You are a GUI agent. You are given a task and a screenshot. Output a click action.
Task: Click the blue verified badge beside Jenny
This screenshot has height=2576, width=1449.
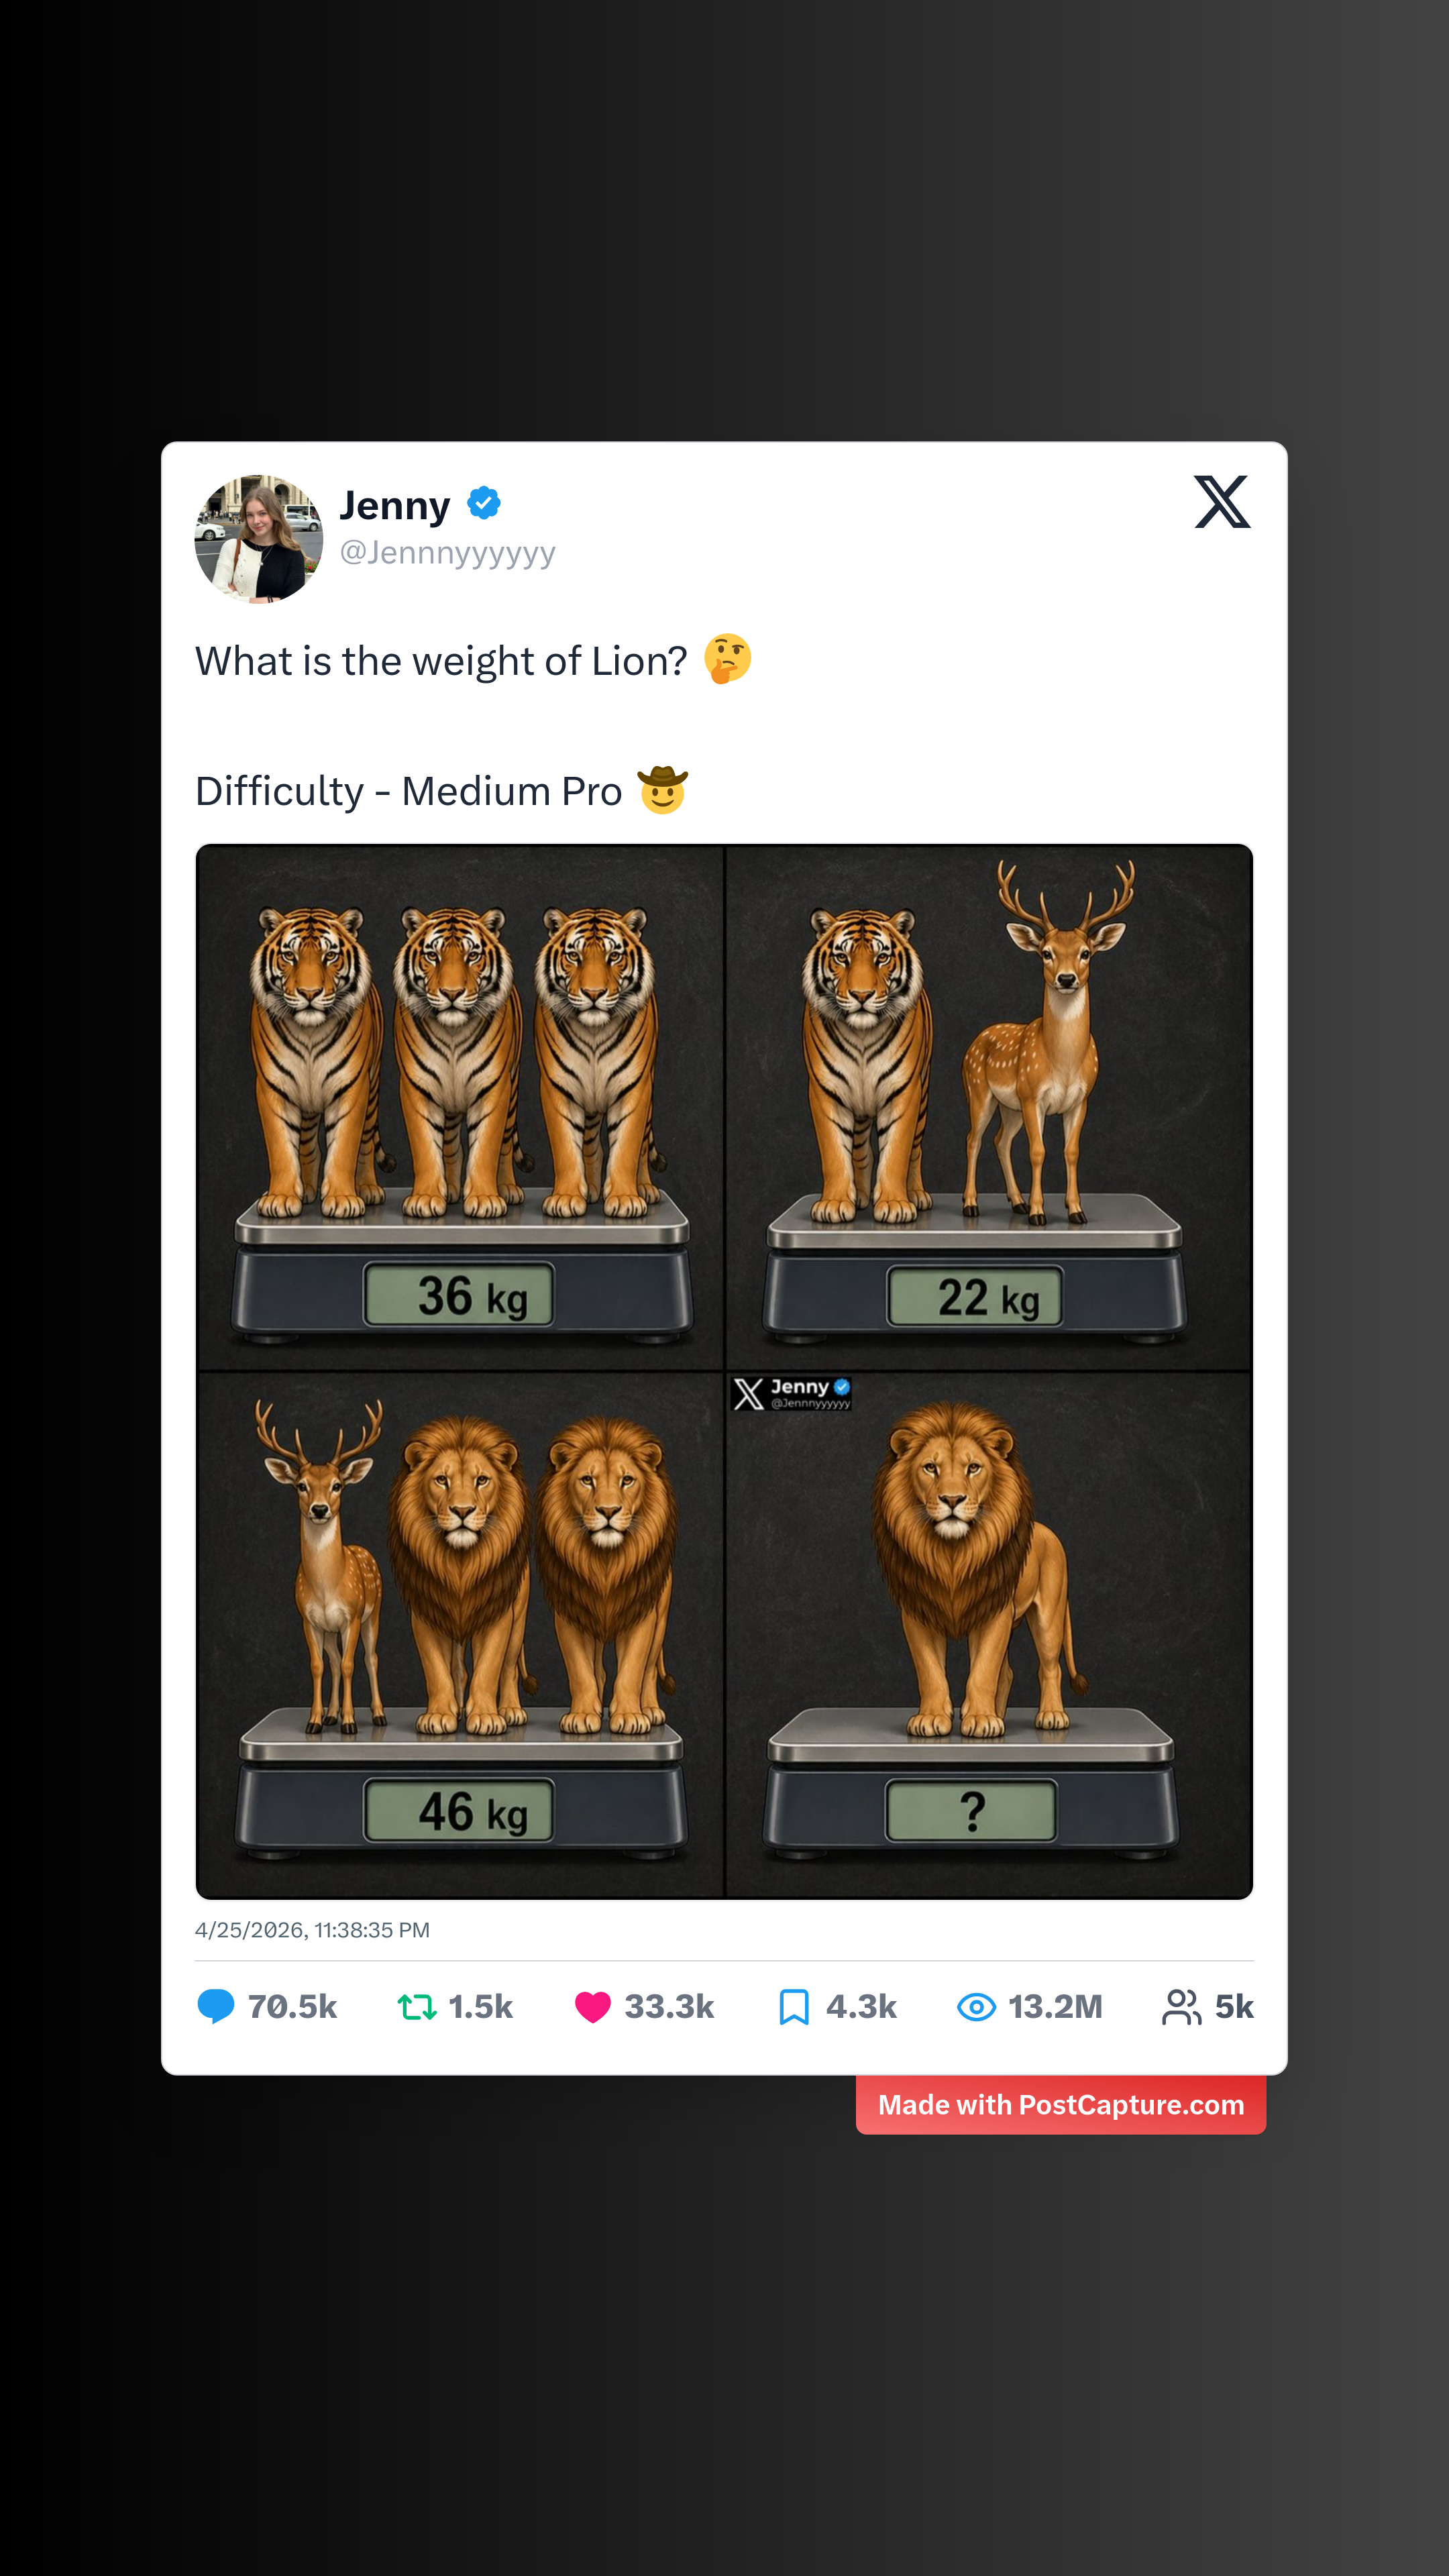[x=484, y=503]
